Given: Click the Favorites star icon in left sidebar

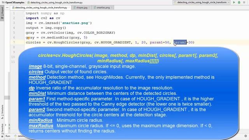Looking at the screenshot, I should (2, 136).
